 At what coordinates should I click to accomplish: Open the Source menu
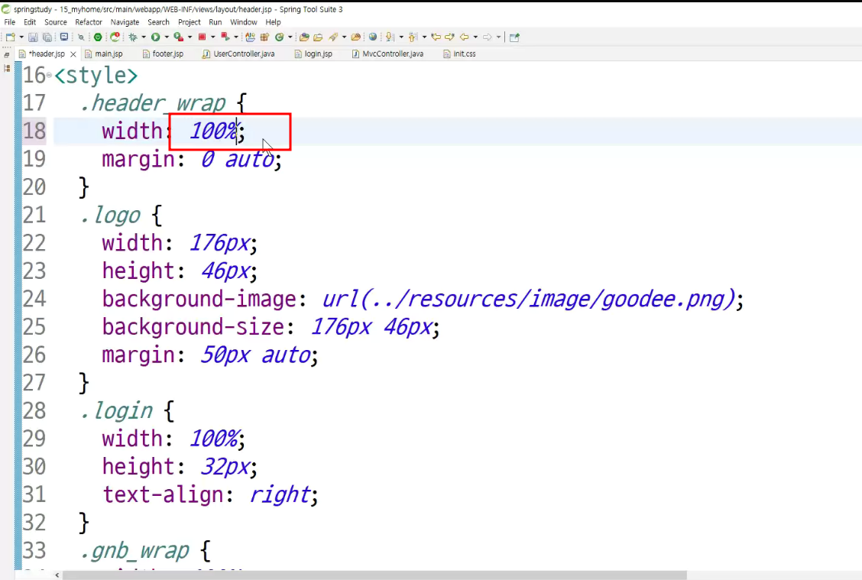point(56,22)
